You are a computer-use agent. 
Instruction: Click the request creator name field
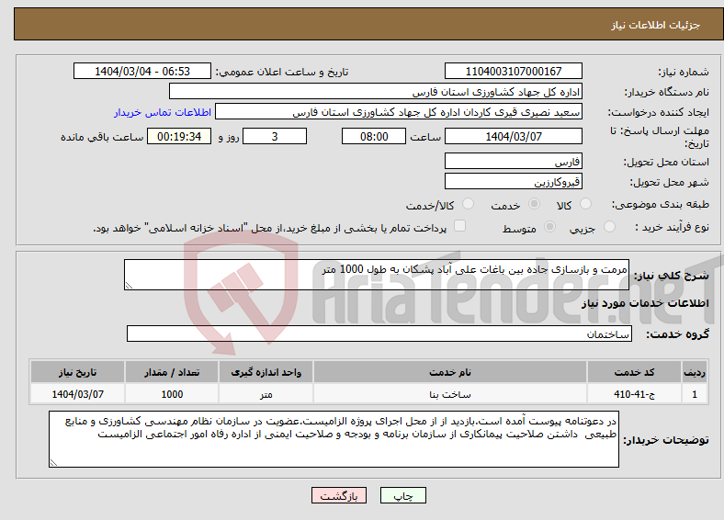[x=399, y=112]
